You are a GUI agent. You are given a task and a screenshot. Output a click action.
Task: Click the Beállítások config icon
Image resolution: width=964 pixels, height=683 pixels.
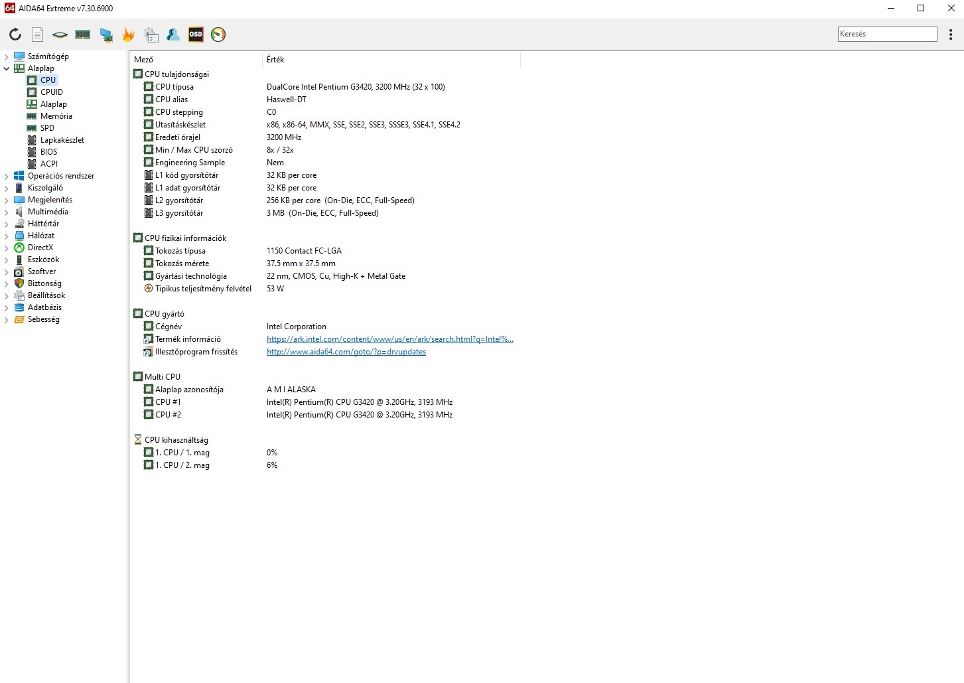point(19,295)
